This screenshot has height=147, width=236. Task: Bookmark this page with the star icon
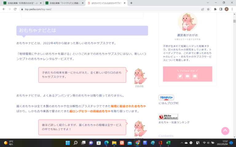click(208, 9)
